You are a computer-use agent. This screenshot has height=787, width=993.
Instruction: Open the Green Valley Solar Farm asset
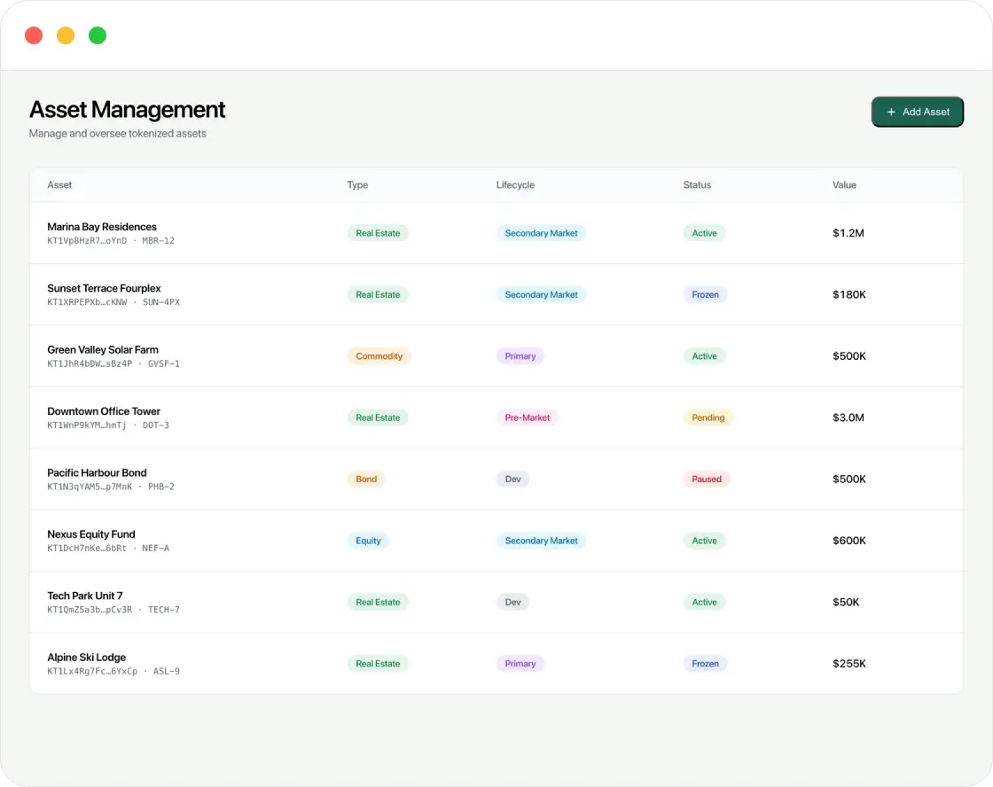pos(103,349)
